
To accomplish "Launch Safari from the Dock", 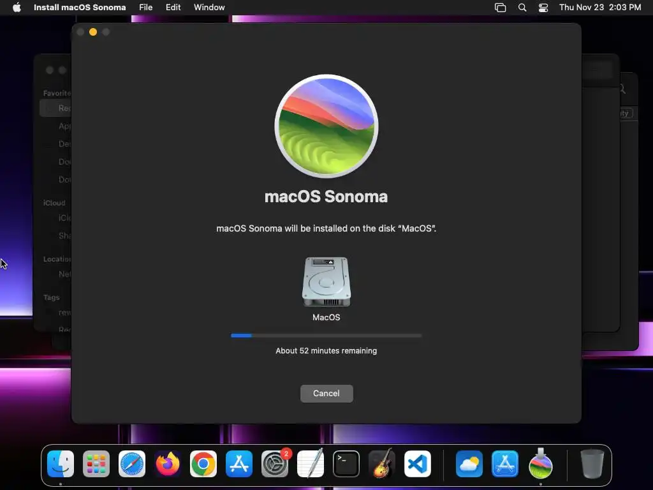I will [x=132, y=464].
